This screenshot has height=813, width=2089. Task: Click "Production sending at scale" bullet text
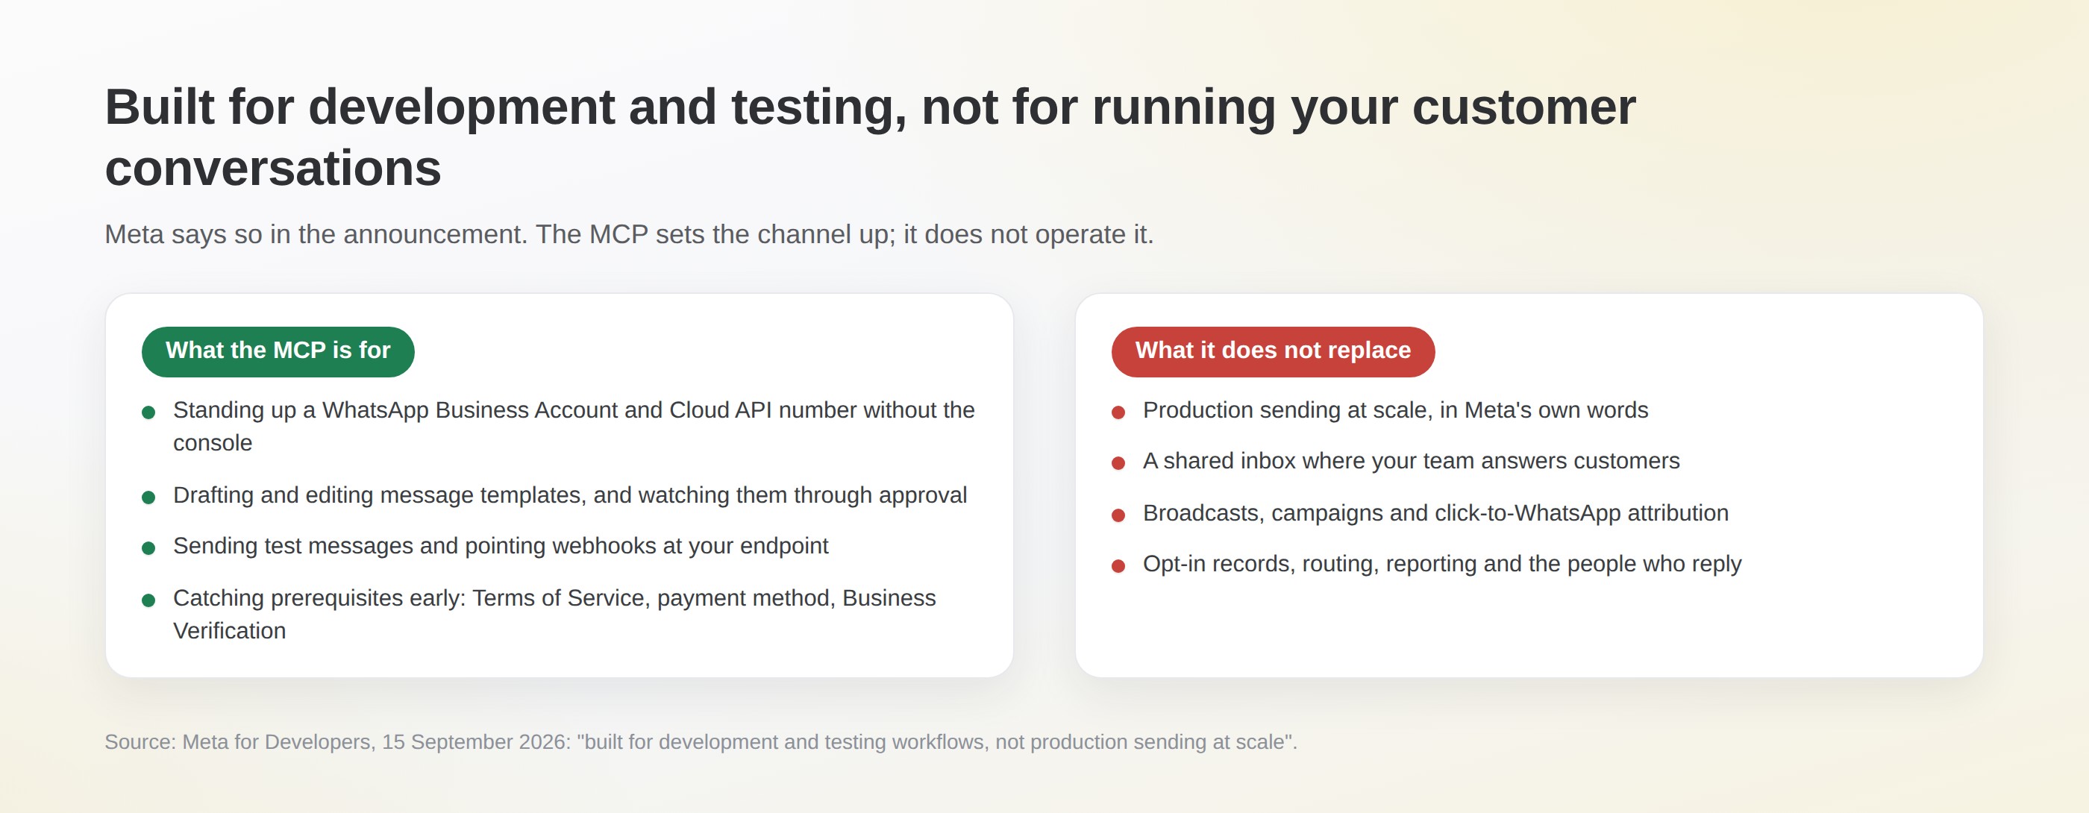click(x=1395, y=410)
